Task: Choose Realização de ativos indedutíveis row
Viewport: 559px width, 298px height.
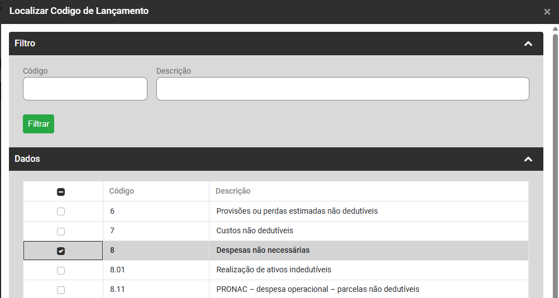Action: click(274, 270)
